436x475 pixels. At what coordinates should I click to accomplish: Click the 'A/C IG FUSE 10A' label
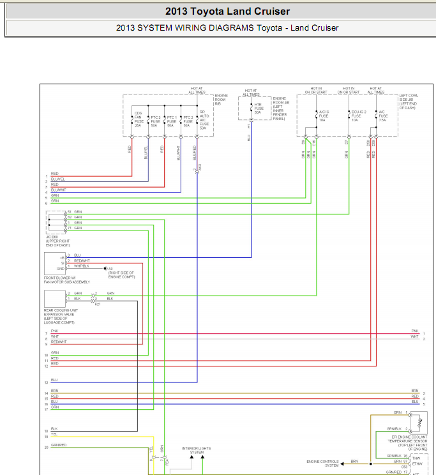click(324, 116)
